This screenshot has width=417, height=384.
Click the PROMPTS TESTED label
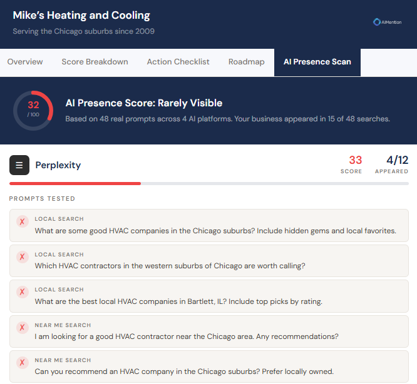42,199
